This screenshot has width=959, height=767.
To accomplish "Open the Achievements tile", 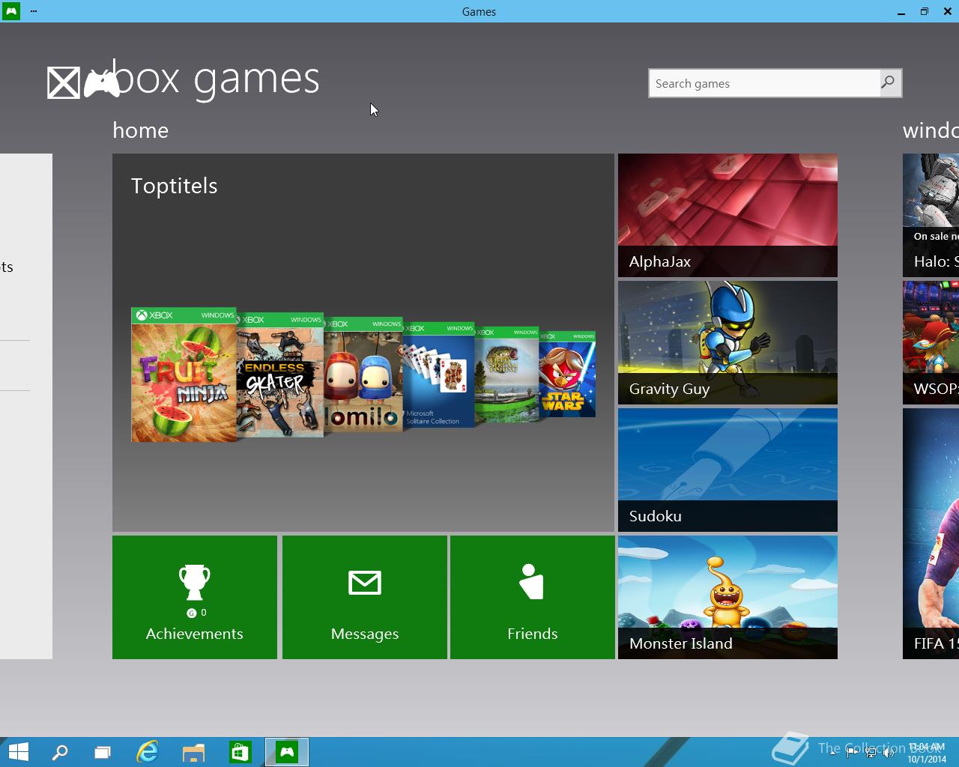I will [195, 597].
